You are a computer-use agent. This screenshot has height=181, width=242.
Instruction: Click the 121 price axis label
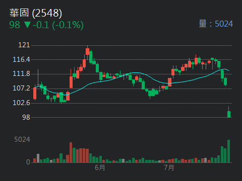click(24, 45)
